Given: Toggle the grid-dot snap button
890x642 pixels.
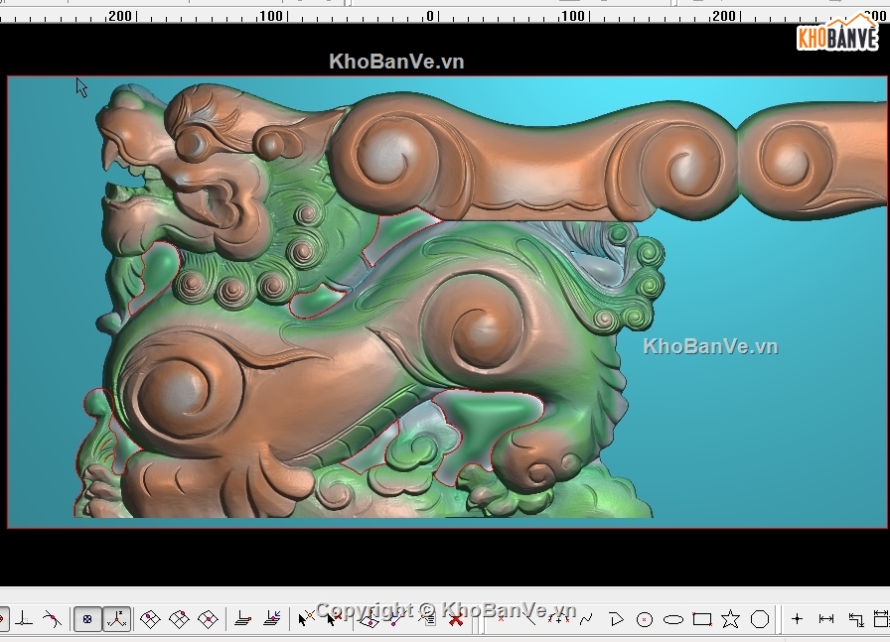Looking at the screenshot, I should [x=87, y=619].
